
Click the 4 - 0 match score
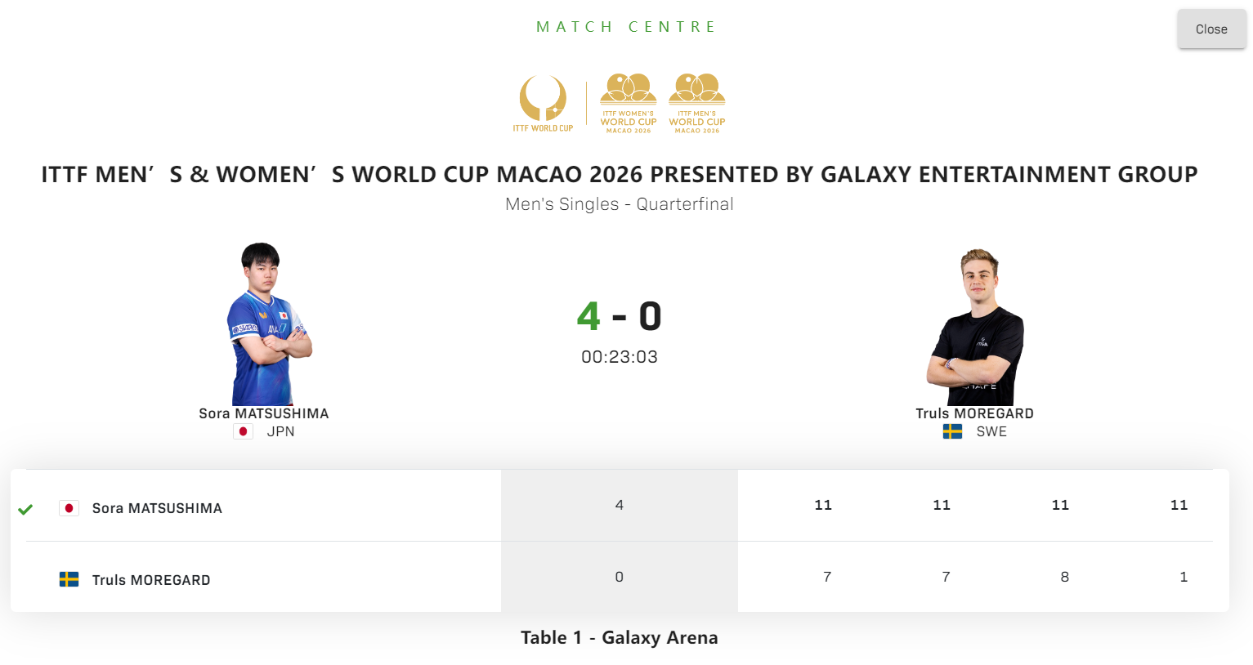(x=619, y=316)
